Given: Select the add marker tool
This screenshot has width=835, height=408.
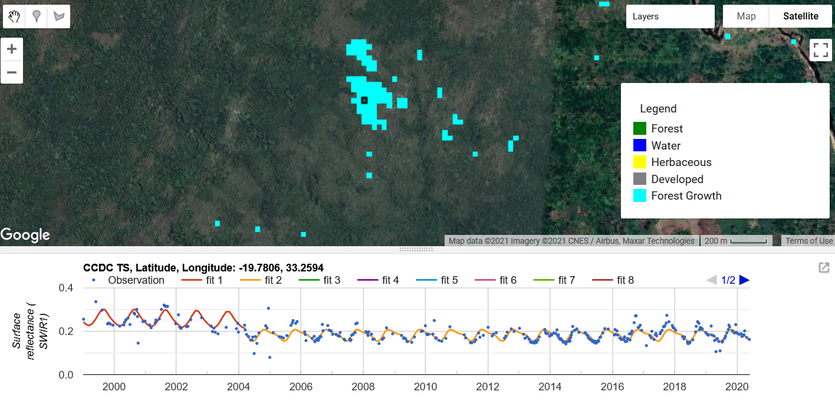Looking at the screenshot, I should coord(37,16).
